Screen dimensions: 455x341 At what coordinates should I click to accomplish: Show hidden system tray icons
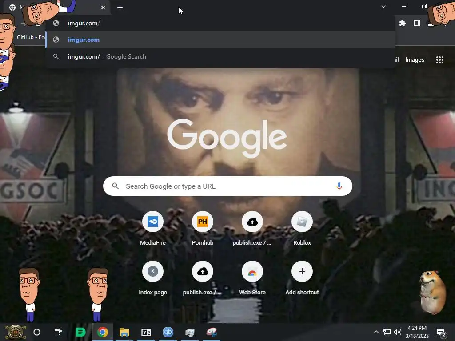(376, 332)
